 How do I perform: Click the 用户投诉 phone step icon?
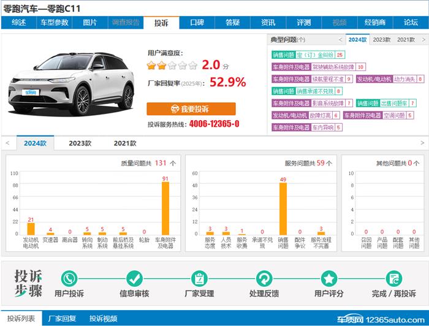click(x=69, y=279)
